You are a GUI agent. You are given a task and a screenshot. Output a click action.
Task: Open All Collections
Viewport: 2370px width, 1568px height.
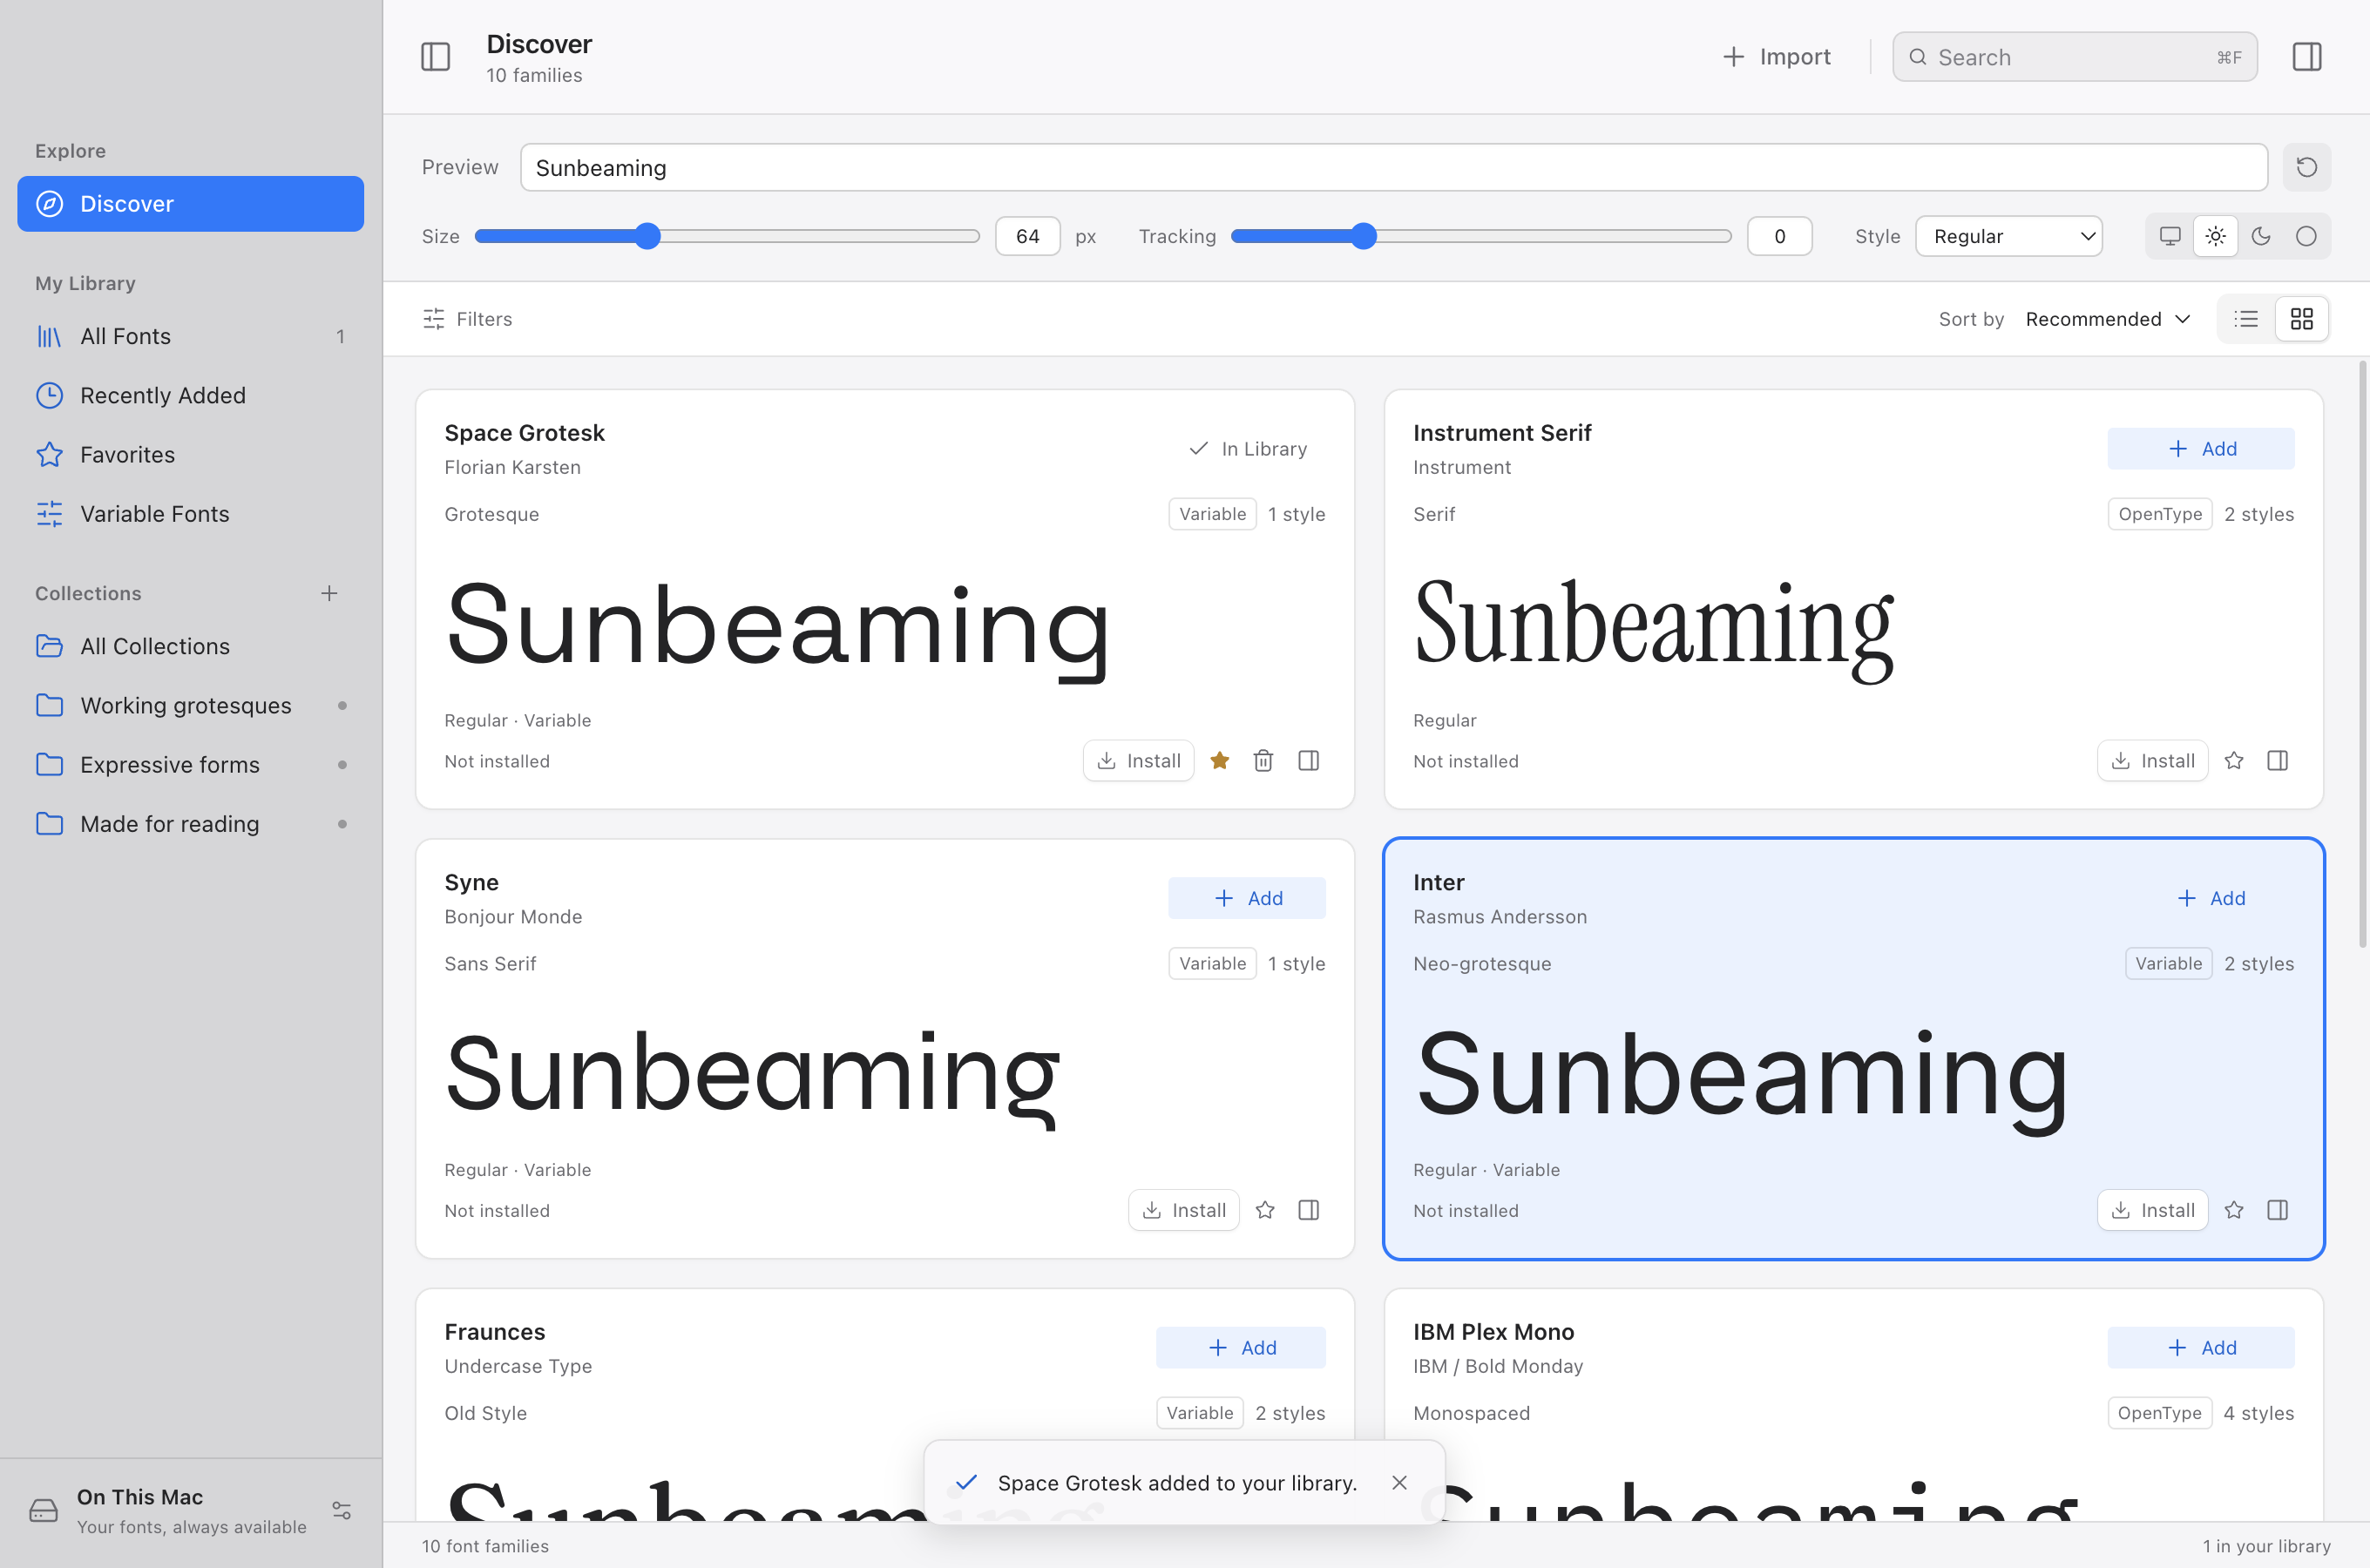[x=190, y=646]
